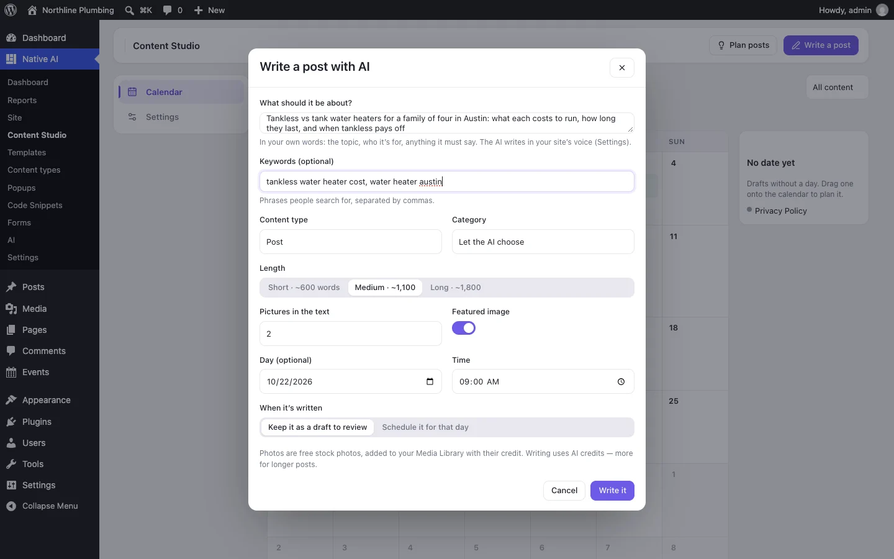This screenshot has height=559, width=894.
Task: Click the Pages icon in sidebar
Action: (x=11, y=330)
